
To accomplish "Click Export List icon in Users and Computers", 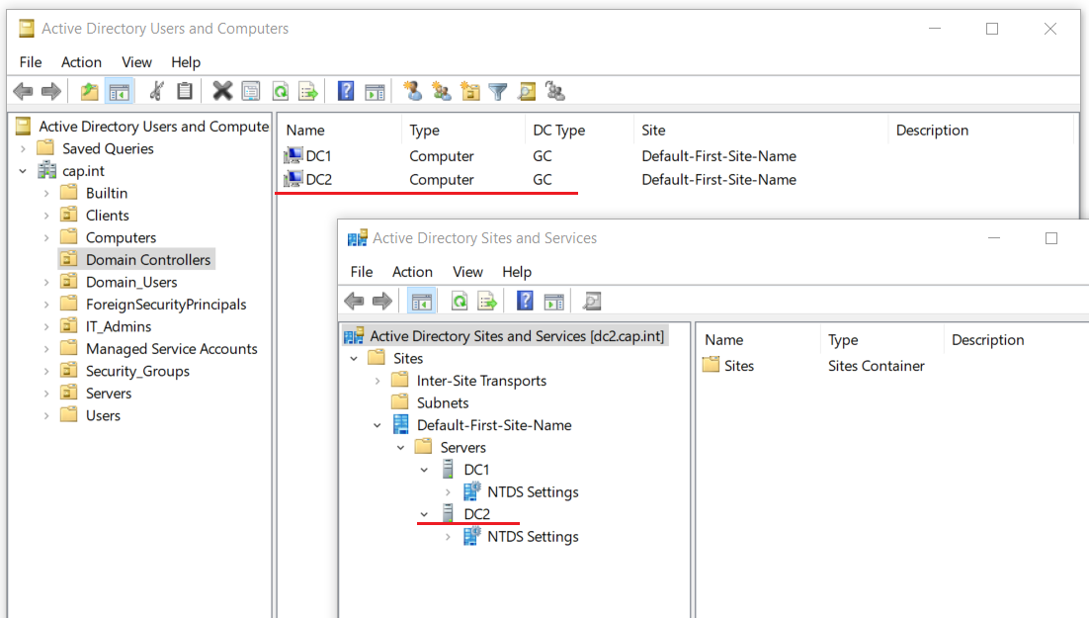I will point(307,91).
